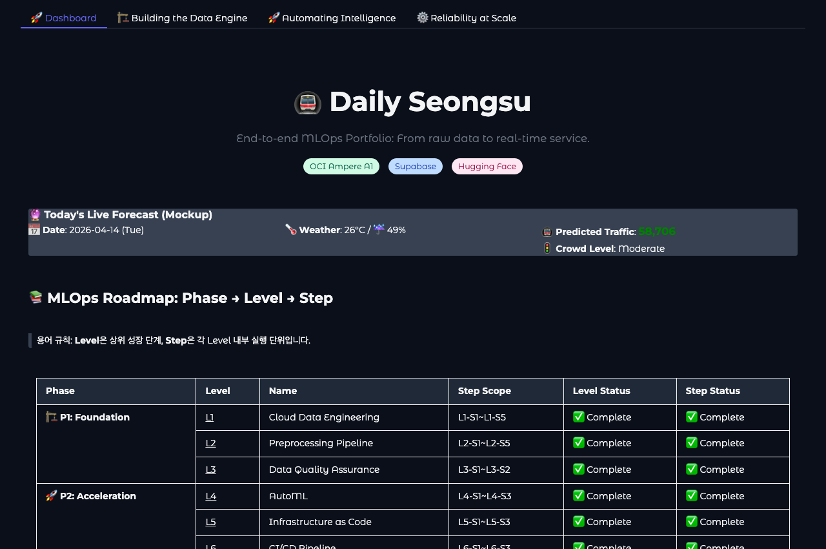Click the Step Status column header

pos(733,391)
